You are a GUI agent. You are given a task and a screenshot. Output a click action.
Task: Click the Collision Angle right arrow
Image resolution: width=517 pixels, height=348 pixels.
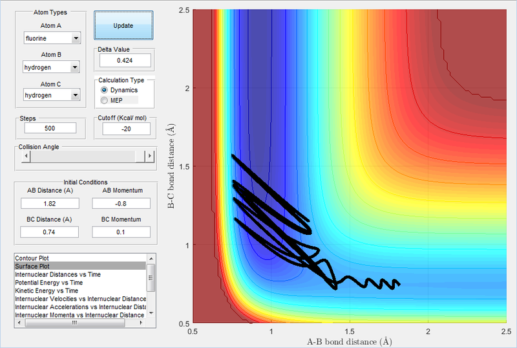click(x=150, y=156)
